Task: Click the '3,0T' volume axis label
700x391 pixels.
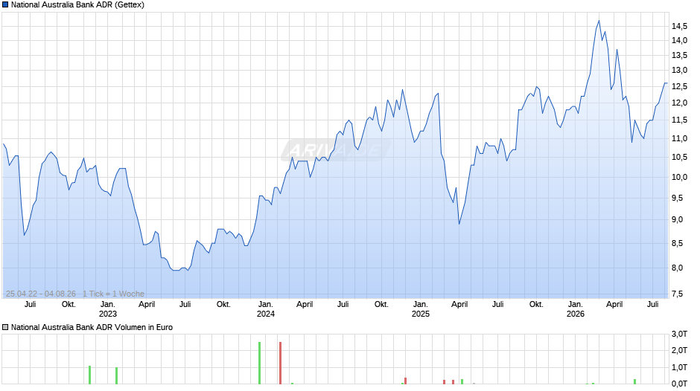Action: (679, 334)
